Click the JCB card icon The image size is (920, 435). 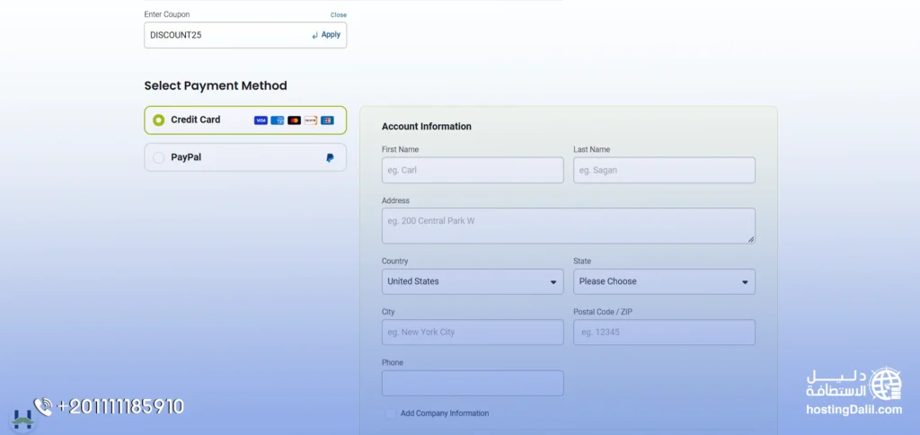327,120
